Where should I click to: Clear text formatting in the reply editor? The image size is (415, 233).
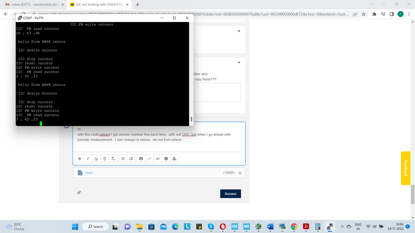(113, 159)
